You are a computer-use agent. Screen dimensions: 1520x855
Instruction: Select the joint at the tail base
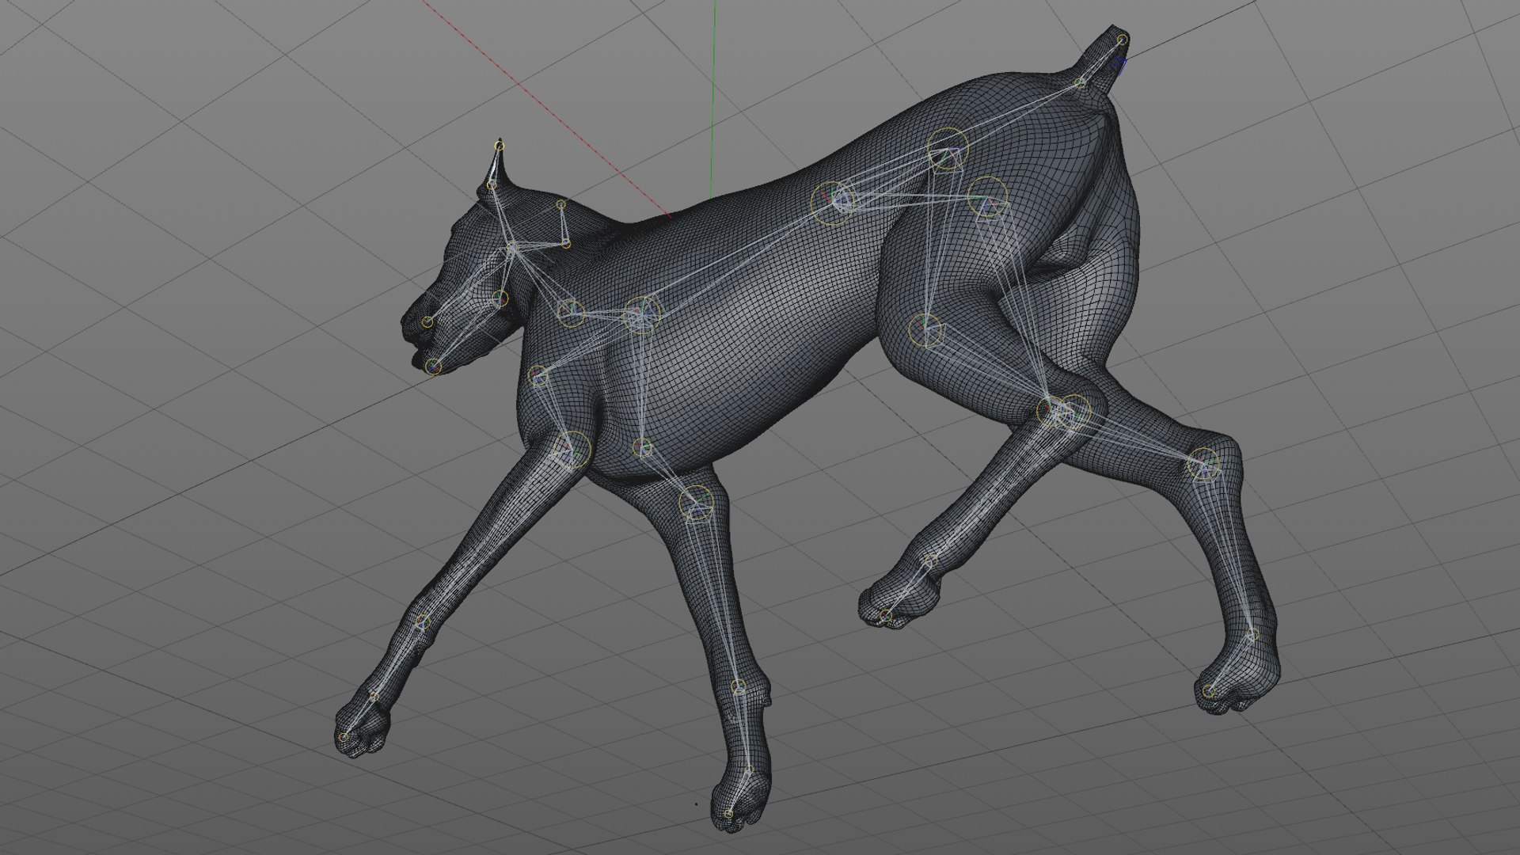click(1081, 82)
